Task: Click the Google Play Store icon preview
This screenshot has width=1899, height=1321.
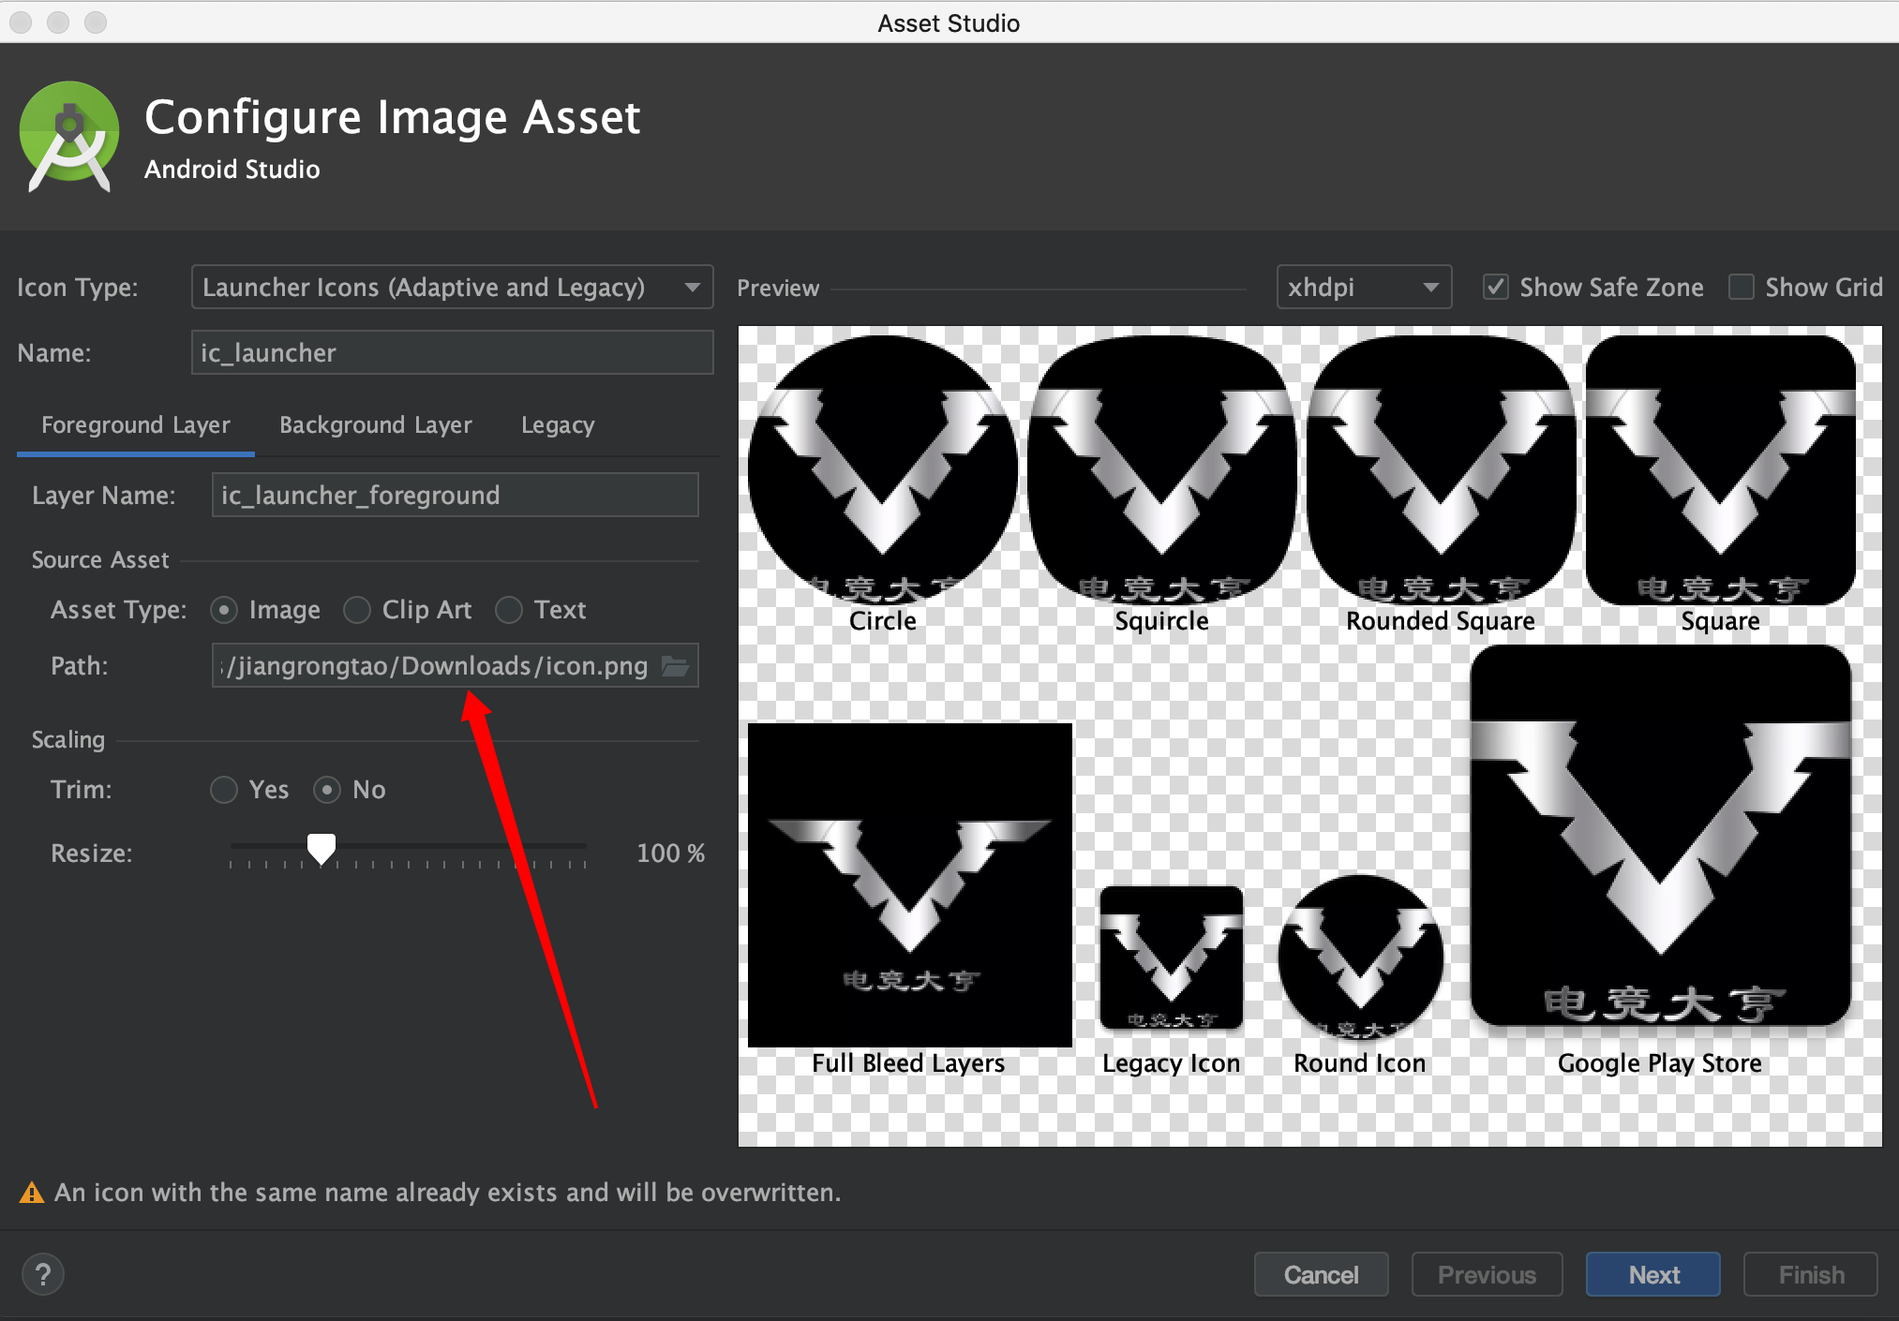Action: coord(1660,836)
